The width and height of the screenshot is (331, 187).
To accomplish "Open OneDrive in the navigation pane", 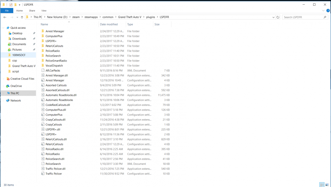I will coord(16,86).
